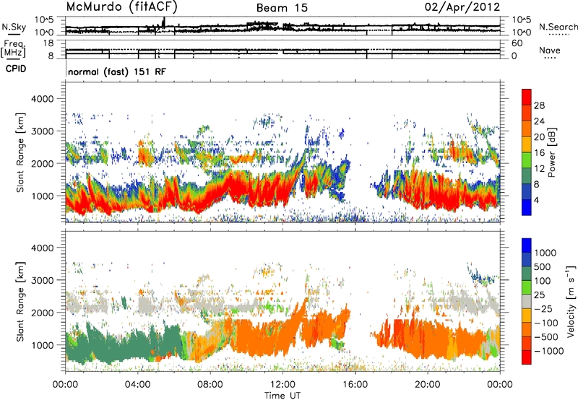578x400 pixels.
Task: Click the gray segment of velocity colorbar
Action: click(x=527, y=302)
